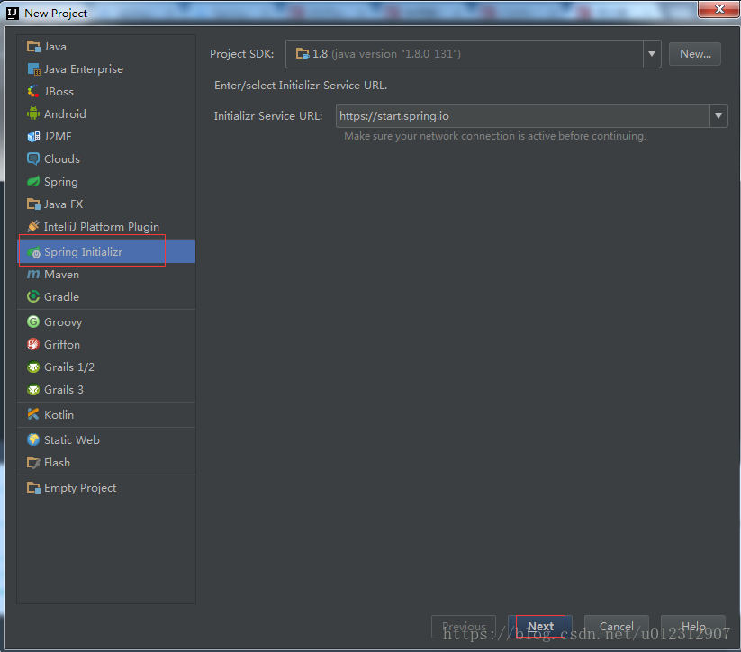This screenshot has width=741, height=652.
Task: Click the SDK folder icon in the Project SDK field
Action: [x=303, y=54]
